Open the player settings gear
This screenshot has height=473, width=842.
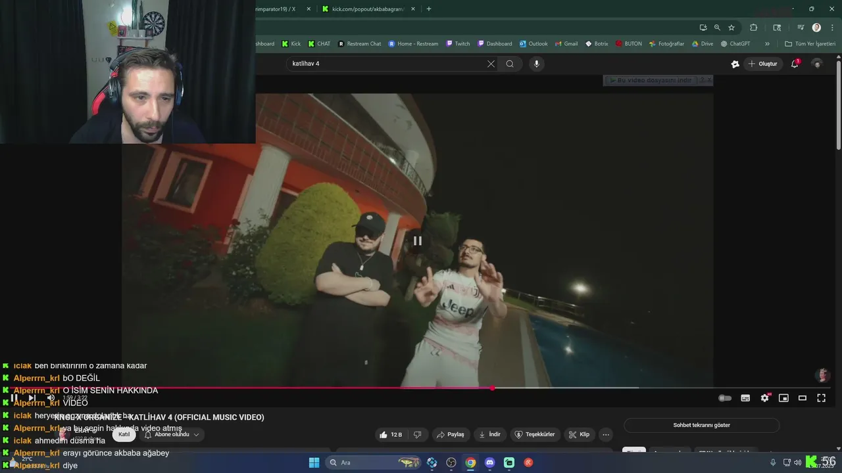coord(764,398)
